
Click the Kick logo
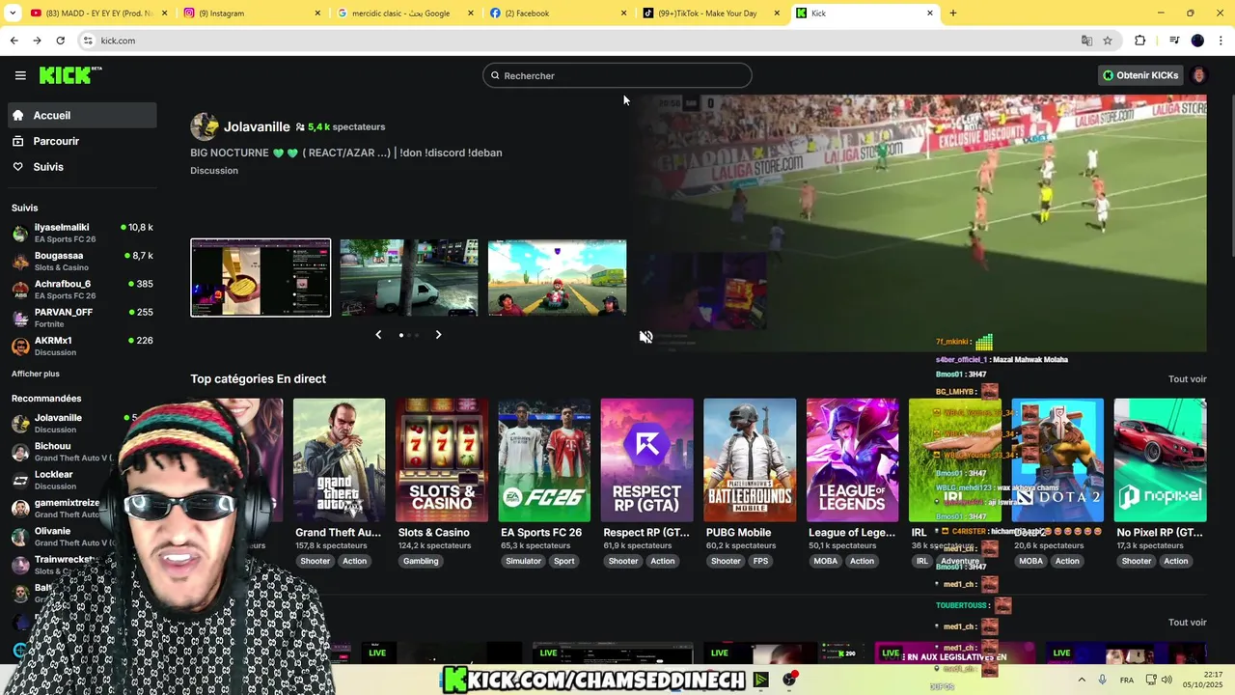(70, 75)
